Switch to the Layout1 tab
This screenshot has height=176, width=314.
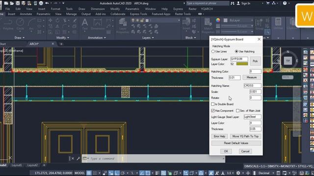point(17,165)
